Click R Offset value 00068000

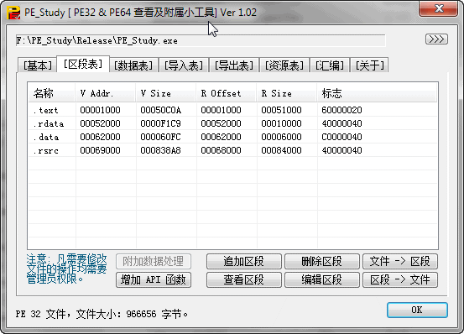pyautogui.click(x=221, y=150)
